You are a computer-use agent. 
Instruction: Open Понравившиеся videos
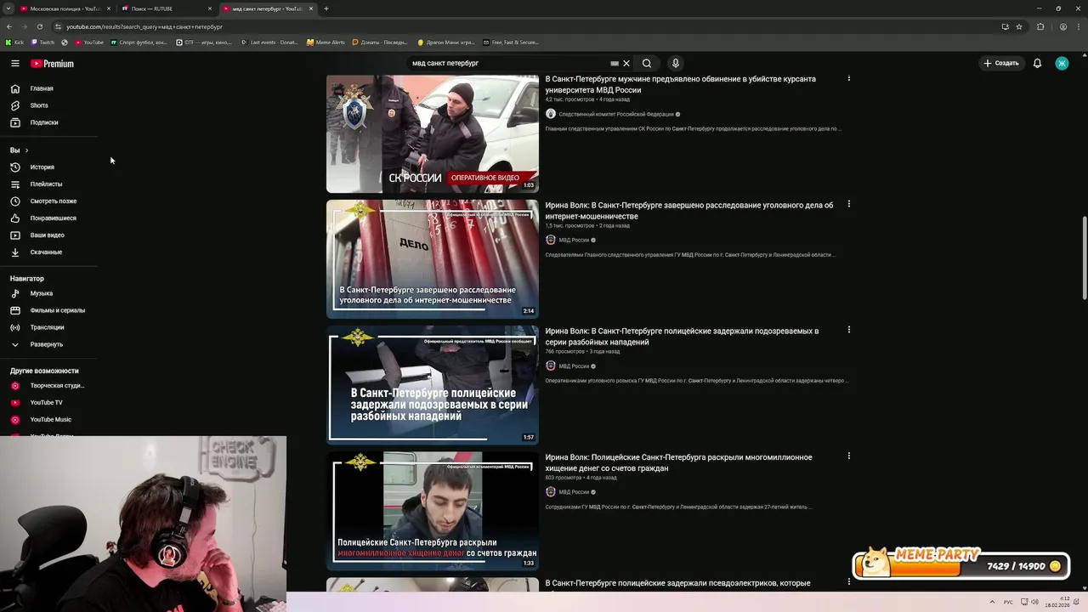[x=53, y=218]
